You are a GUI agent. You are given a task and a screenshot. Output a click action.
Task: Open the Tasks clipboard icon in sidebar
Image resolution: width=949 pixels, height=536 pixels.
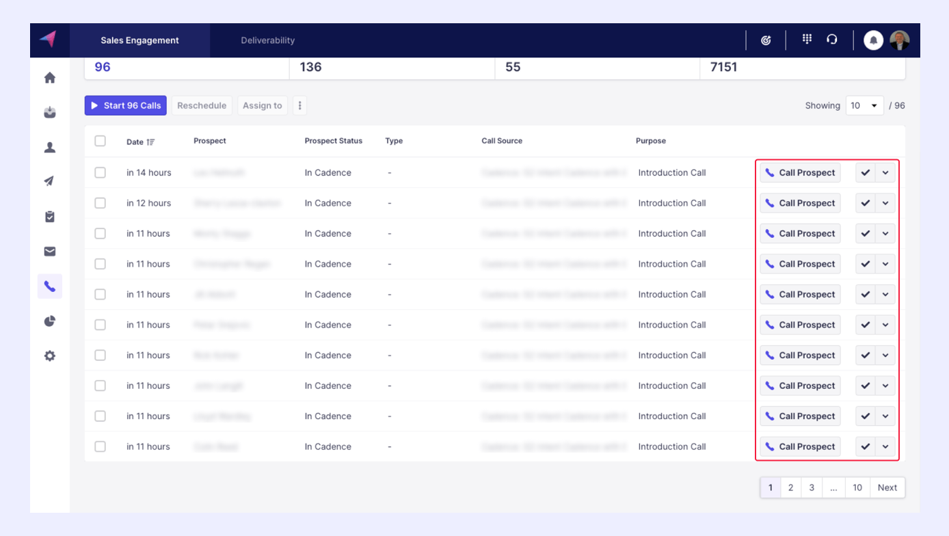pos(50,217)
